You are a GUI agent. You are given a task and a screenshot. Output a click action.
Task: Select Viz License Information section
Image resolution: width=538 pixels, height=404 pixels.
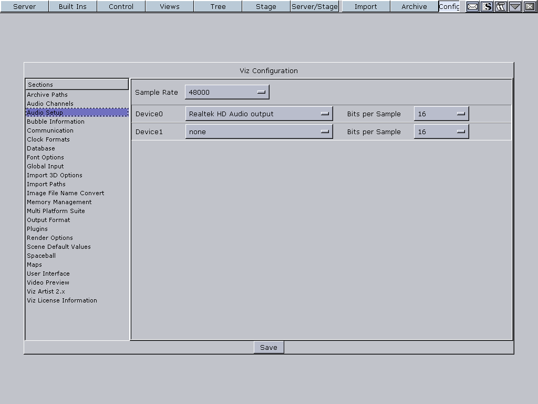pos(62,300)
